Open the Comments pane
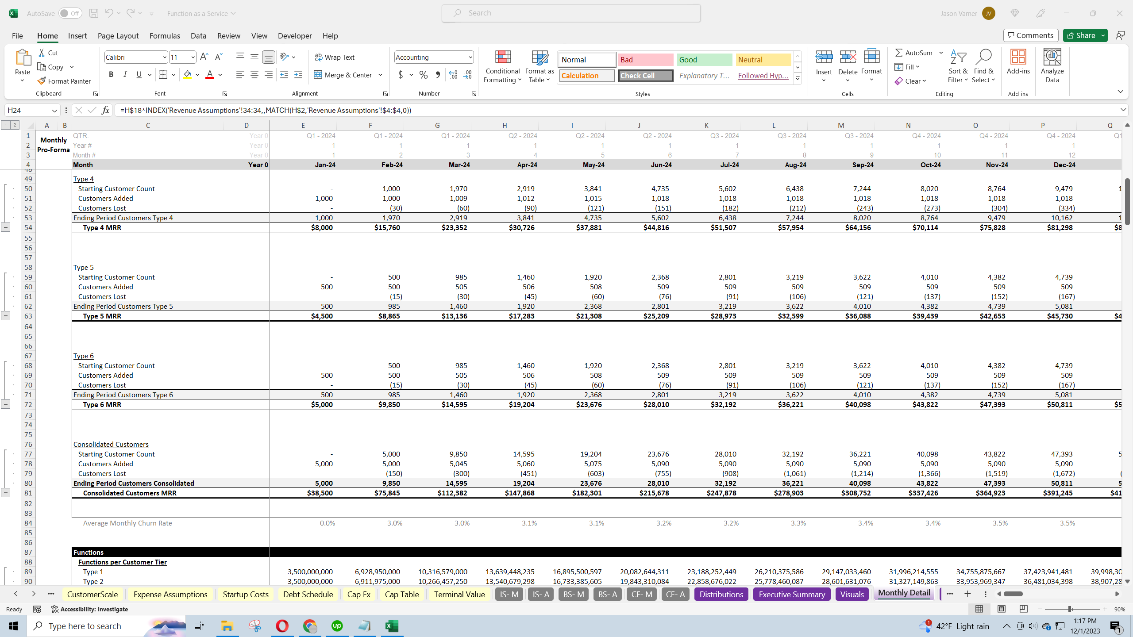Screen dimensions: 1133x637 1031,35
